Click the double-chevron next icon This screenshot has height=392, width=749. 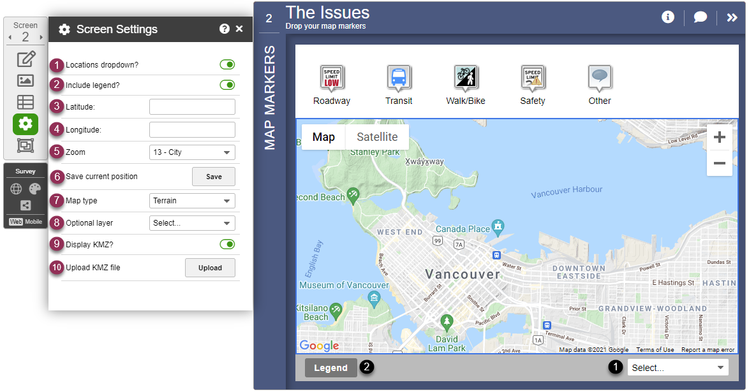(732, 18)
